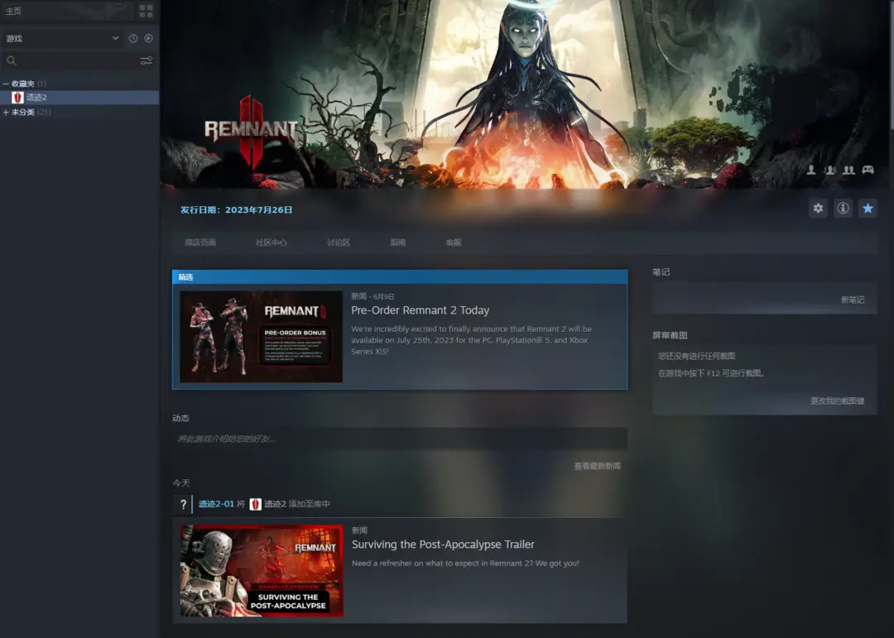Click the 您还没有进行任何截图 message
The image size is (894, 638).
click(x=697, y=356)
